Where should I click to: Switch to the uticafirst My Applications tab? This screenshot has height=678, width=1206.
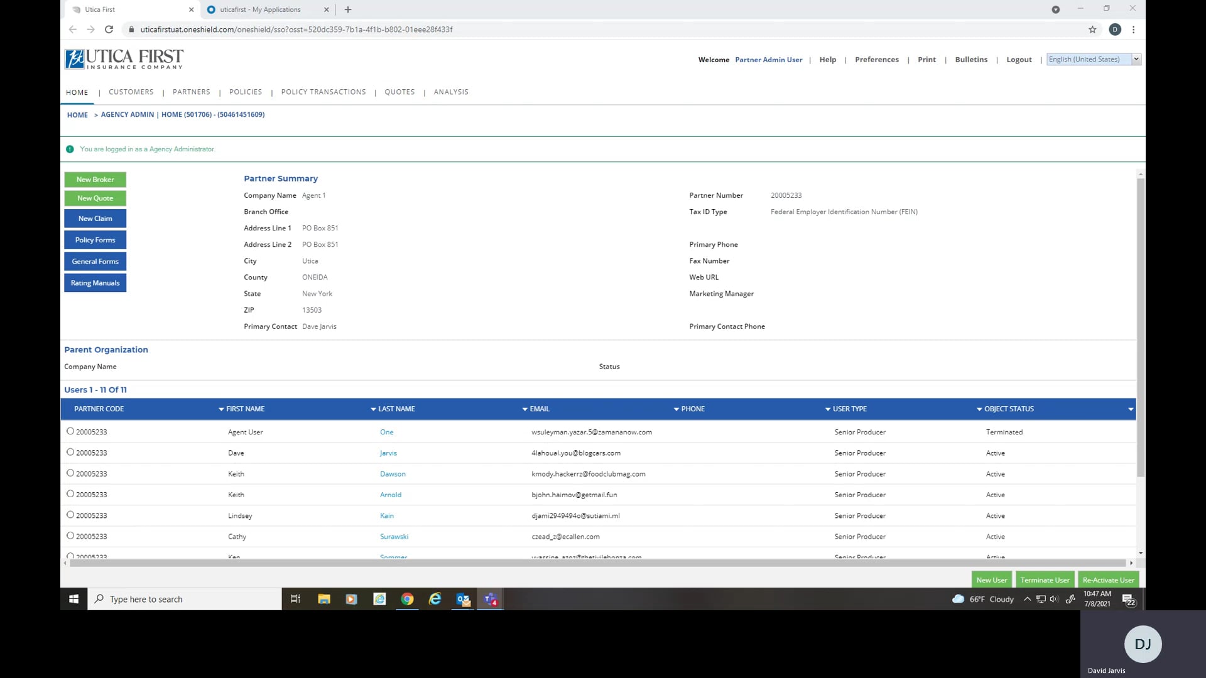tap(260, 9)
